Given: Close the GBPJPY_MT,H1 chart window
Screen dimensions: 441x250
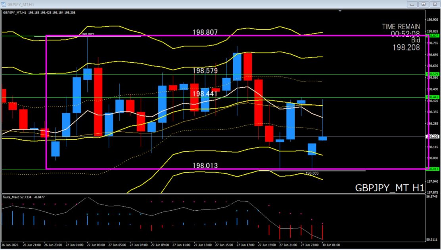Looking at the screenshot, I should (x=433, y=4).
